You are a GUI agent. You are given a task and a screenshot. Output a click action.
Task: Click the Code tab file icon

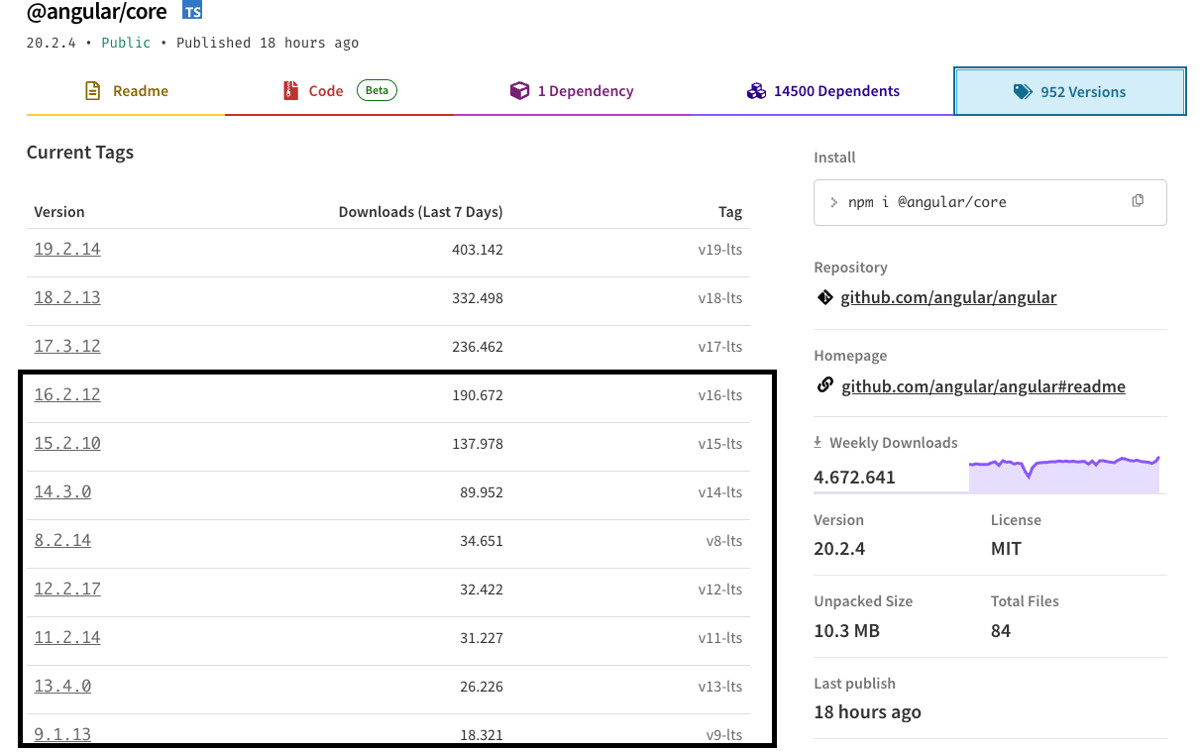[290, 91]
